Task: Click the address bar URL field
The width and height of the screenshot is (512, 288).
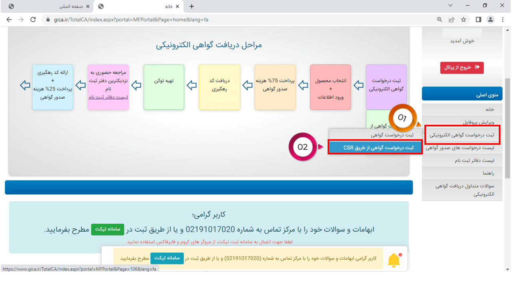Action: click(240, 19)
